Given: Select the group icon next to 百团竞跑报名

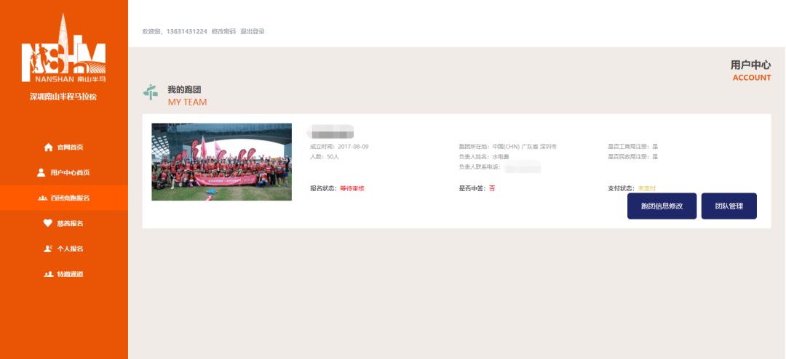Looking at the screenshot, I should click(43, 198).
